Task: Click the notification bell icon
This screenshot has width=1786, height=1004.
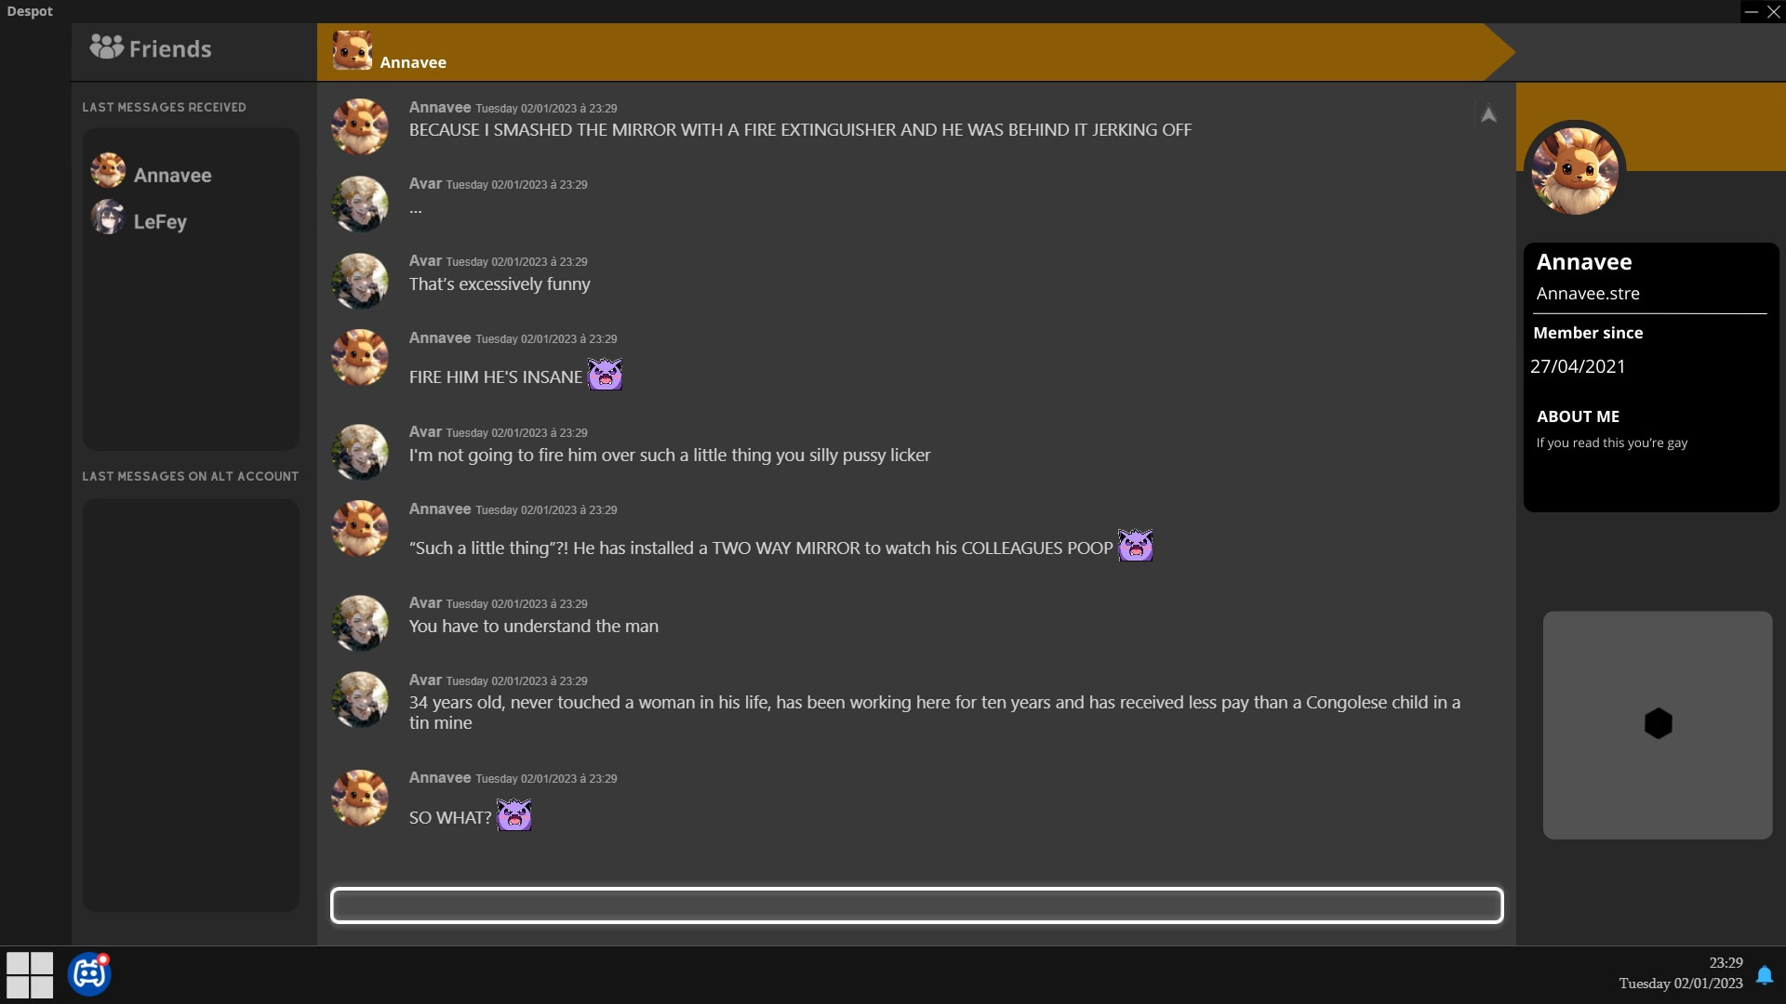Action: (1764, 974)
